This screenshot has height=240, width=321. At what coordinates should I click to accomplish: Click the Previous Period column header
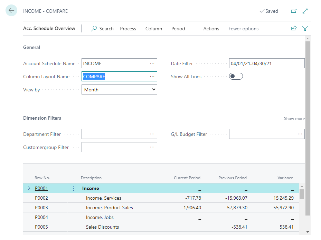pos(233,178)
